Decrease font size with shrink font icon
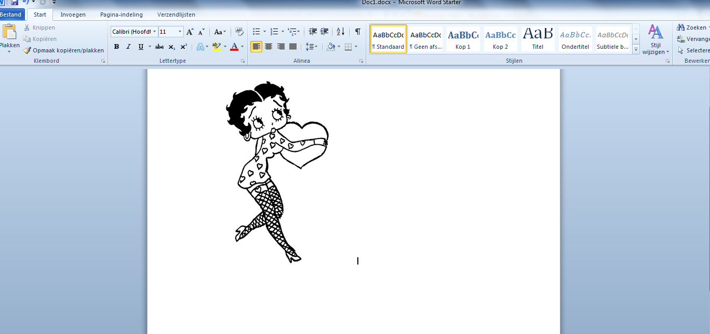This screenshot has height=334, width=710. (202, 32)
